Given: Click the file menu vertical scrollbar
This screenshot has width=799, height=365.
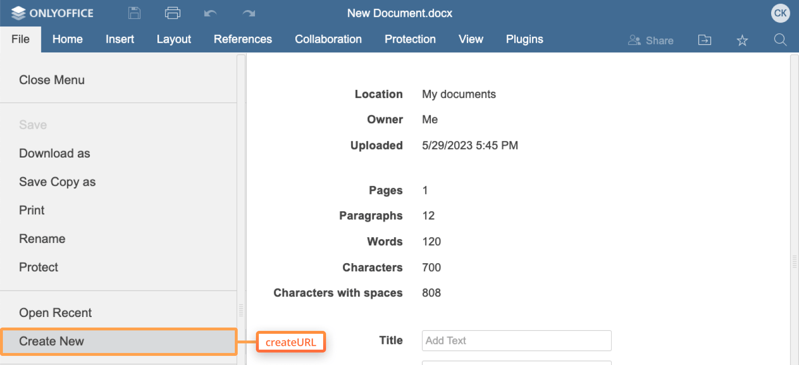Looking at the screenshot, I should [x=241, y=209].
